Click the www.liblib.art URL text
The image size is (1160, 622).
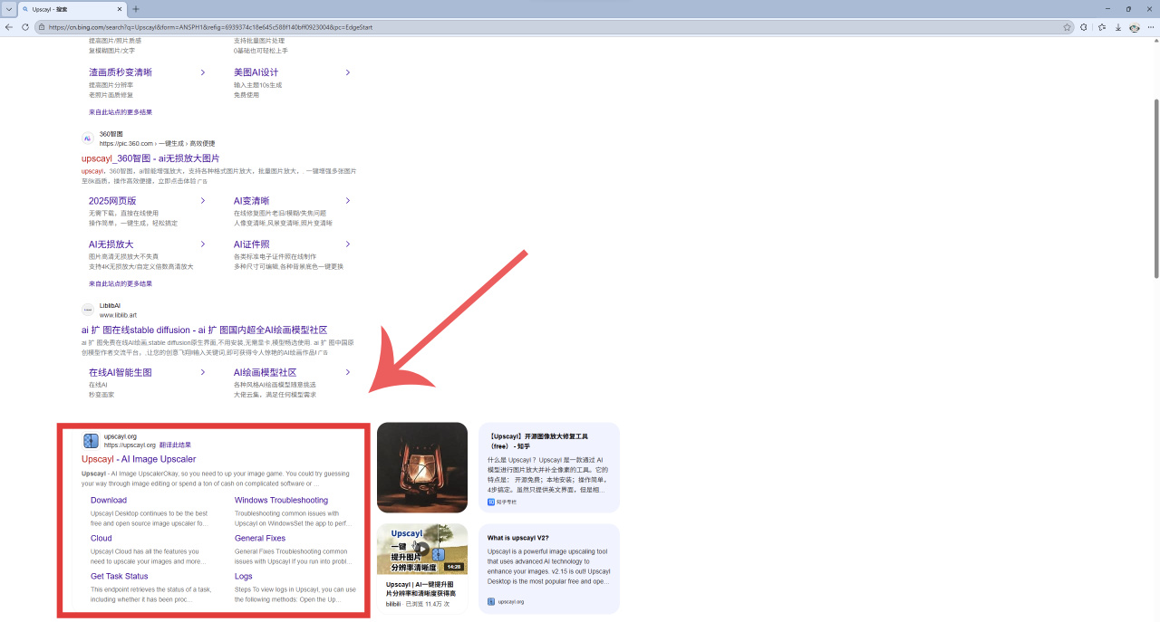tap(118, 315)
